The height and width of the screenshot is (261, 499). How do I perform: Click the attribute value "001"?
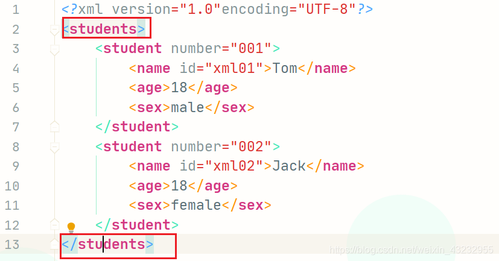pos(251,48)
